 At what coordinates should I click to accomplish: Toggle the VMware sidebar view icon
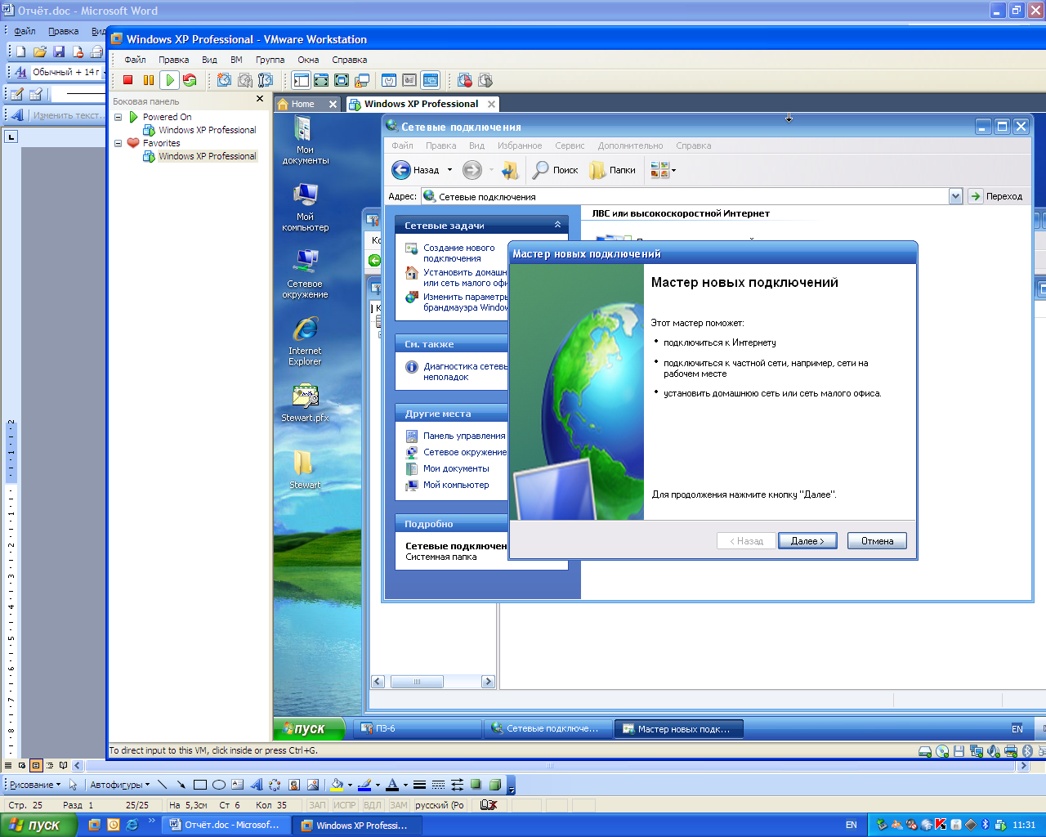point(301,80)
